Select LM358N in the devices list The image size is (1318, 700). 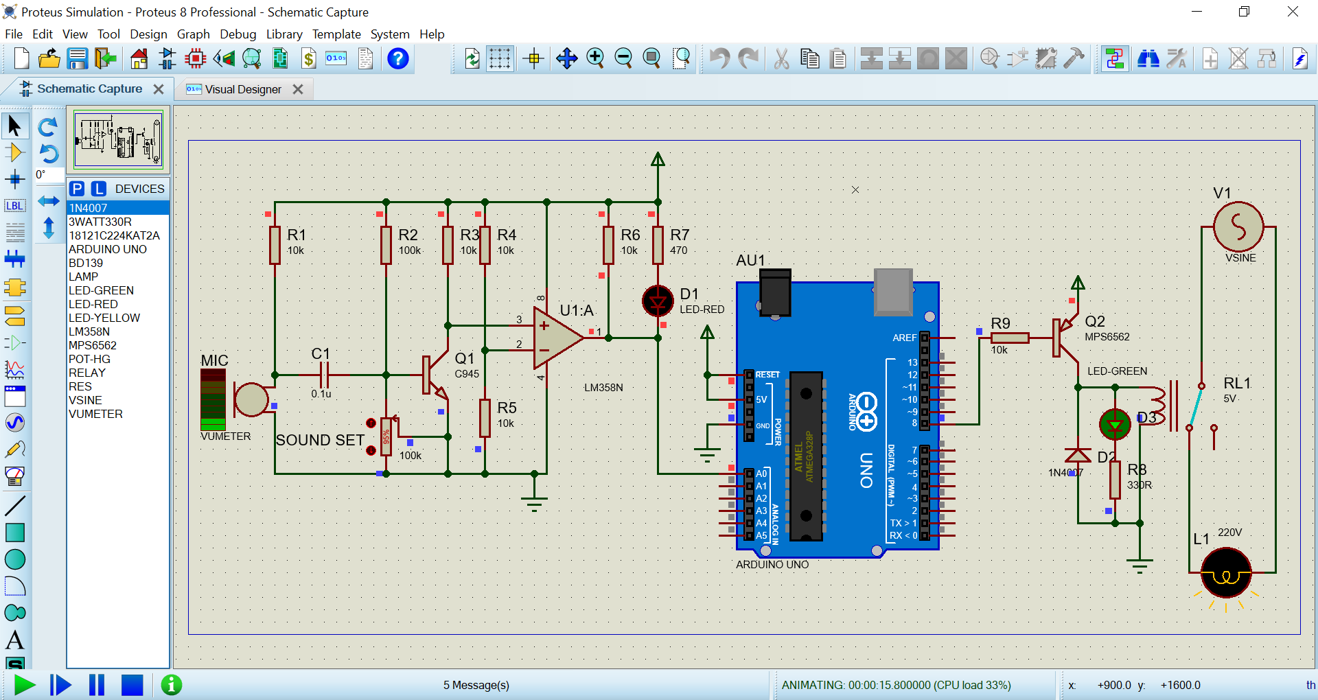pyautogui.click(x=118, y=331)
